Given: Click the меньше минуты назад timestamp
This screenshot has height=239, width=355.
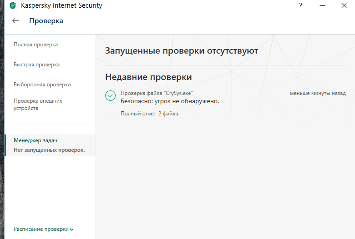Looking at the screenshot, I should click(x=318, y=93).
